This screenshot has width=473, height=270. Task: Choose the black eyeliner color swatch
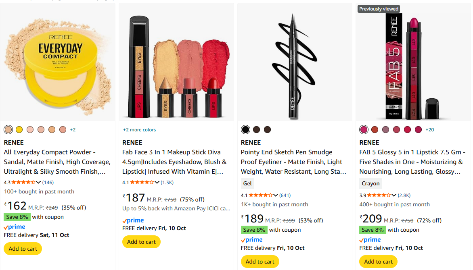coord(245,130)
